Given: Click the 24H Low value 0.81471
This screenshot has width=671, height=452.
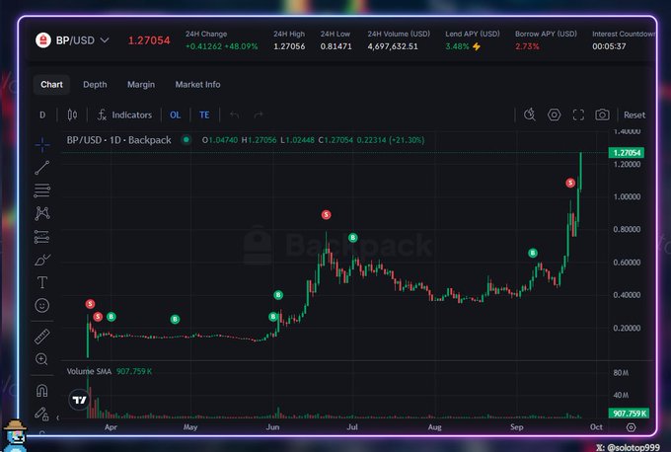Looking at the screenshot, I should coord(335,46).
